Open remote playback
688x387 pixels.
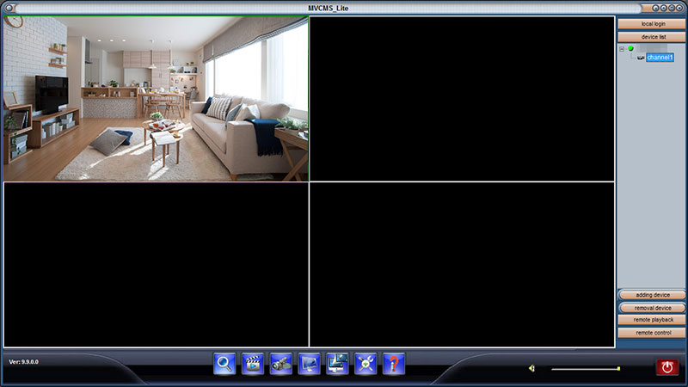(652, 320)
